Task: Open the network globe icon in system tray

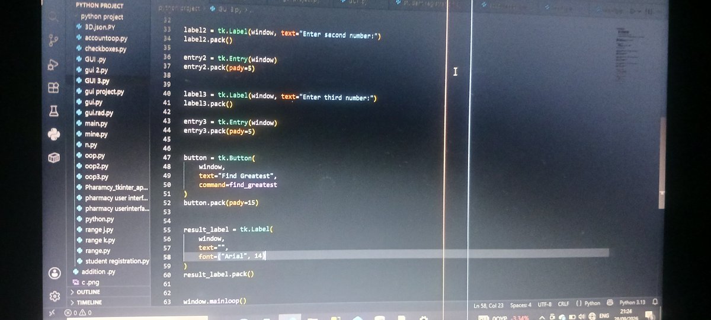Action: 591,317
